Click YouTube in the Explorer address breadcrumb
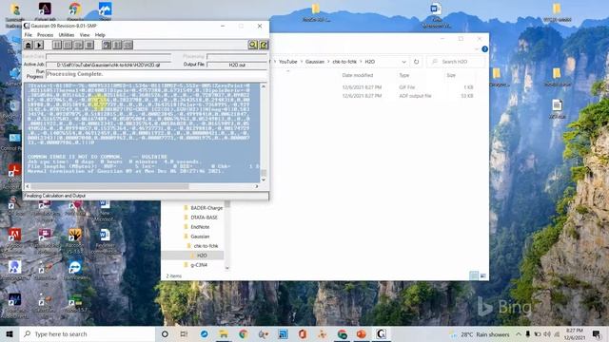Viewport: 609px width, 342px height. [x=287, y=62]
